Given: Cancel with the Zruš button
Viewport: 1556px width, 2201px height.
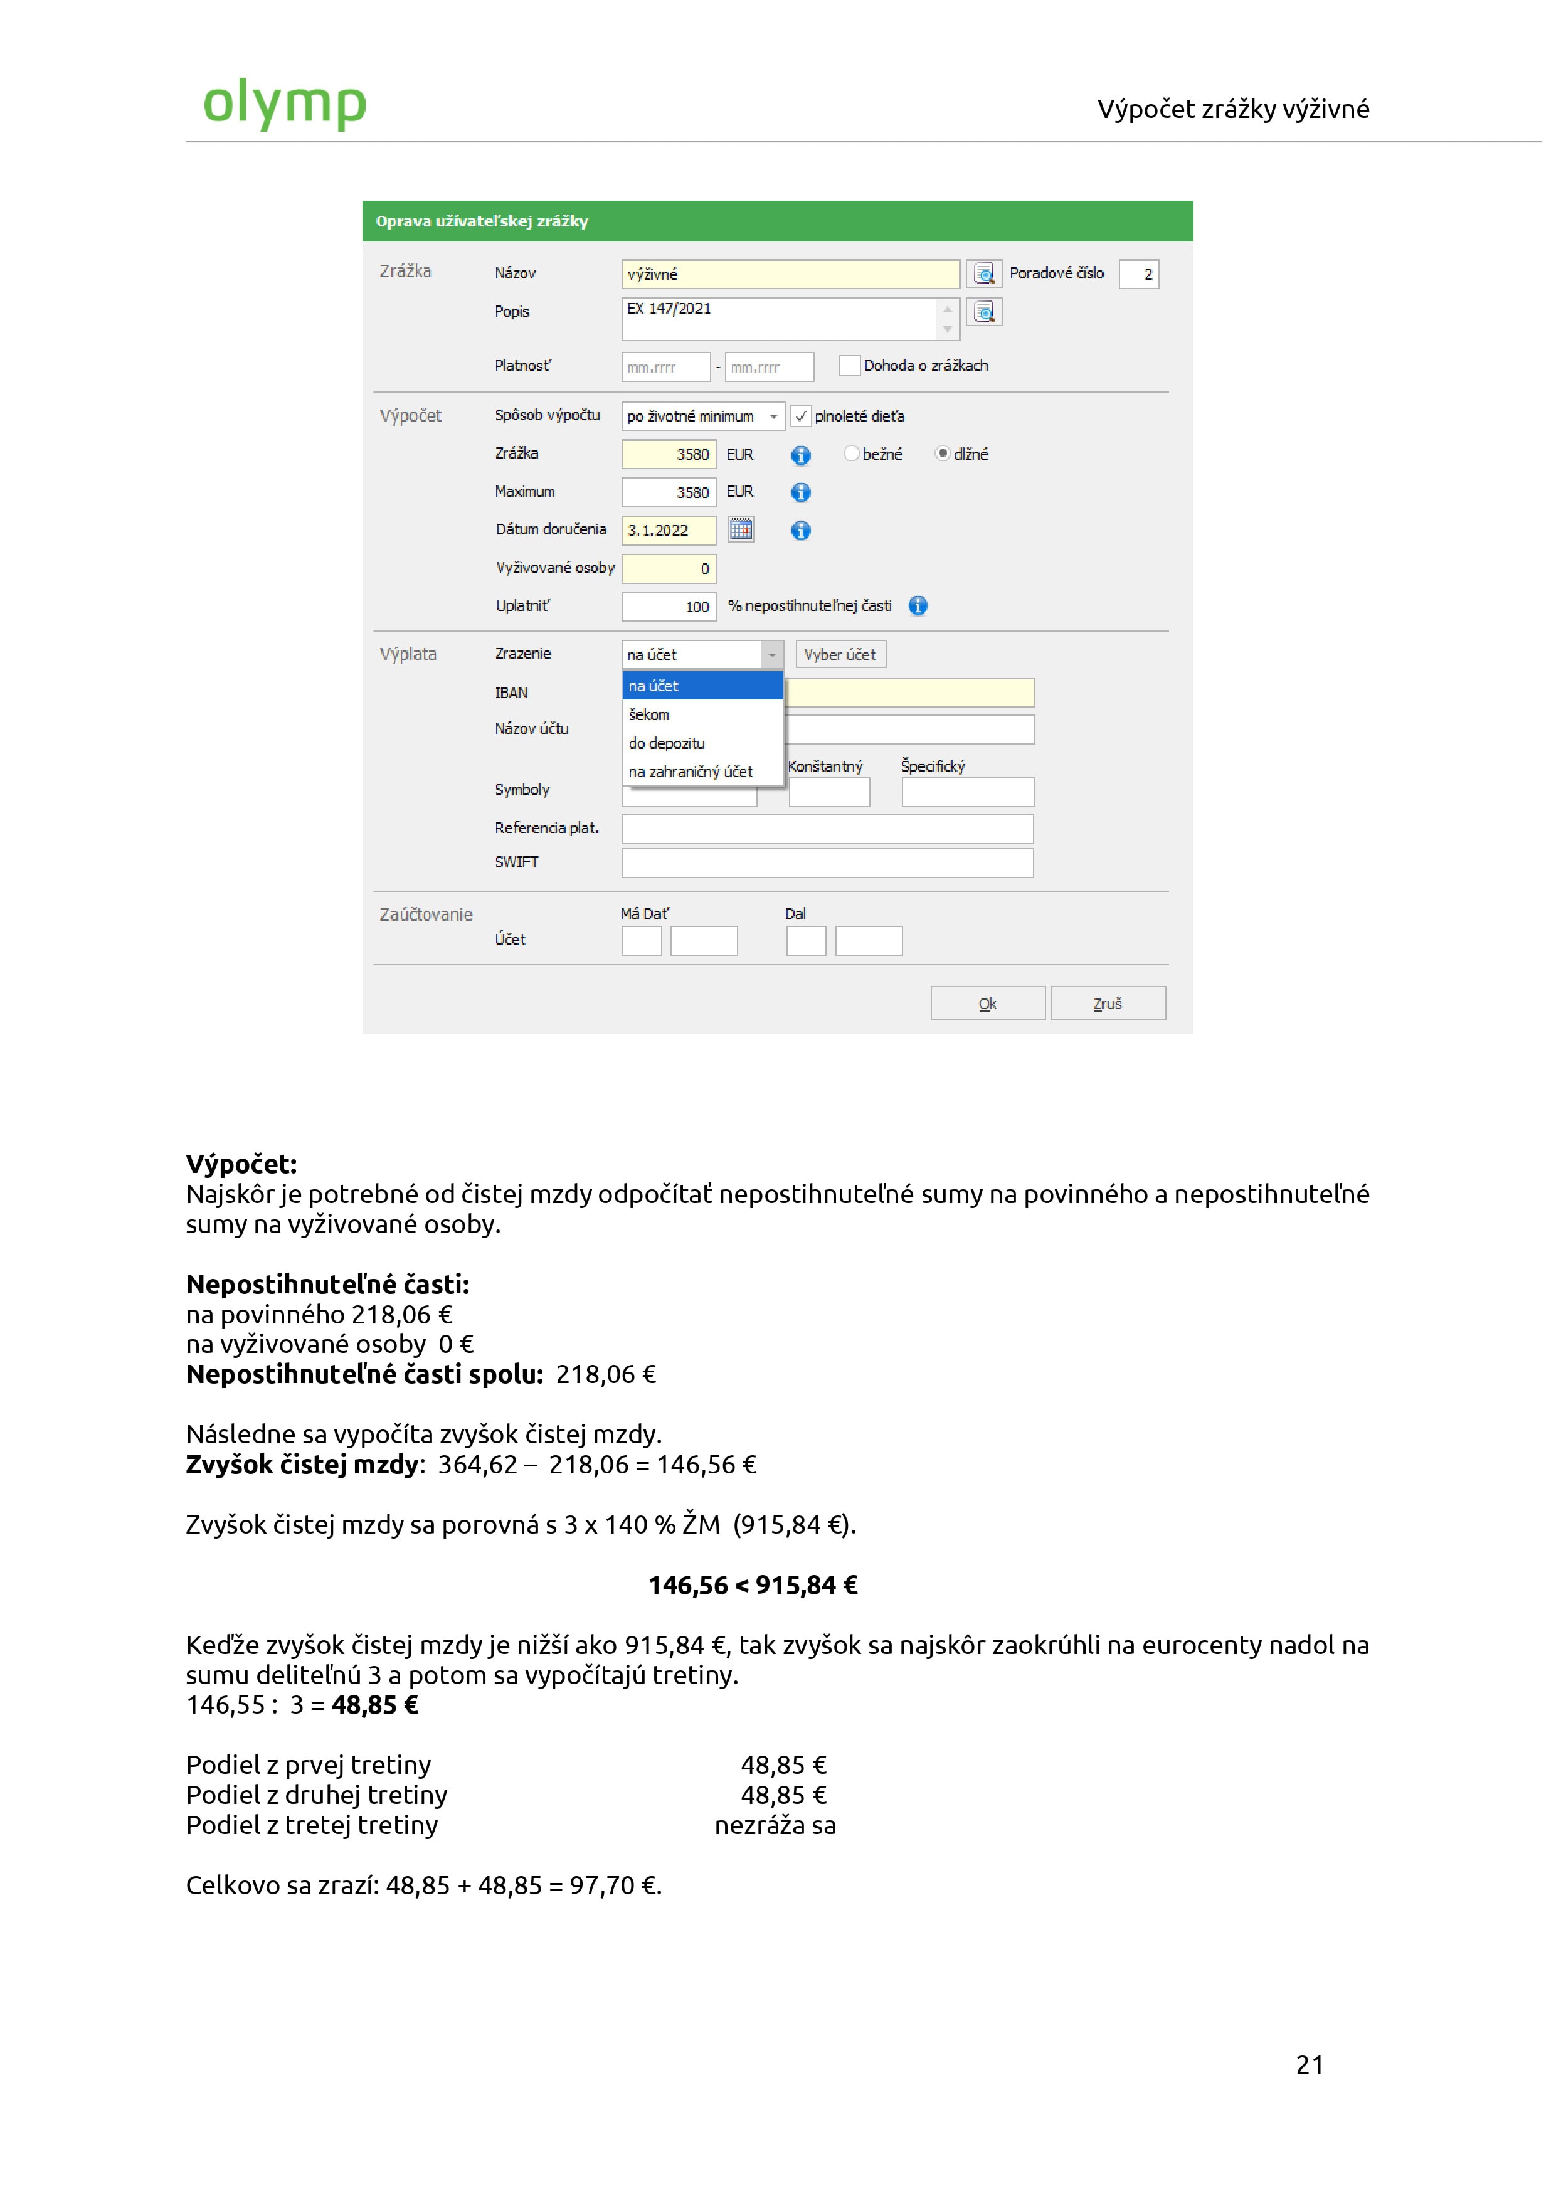Looking at the screenshot, I should click(1108, 1004).
